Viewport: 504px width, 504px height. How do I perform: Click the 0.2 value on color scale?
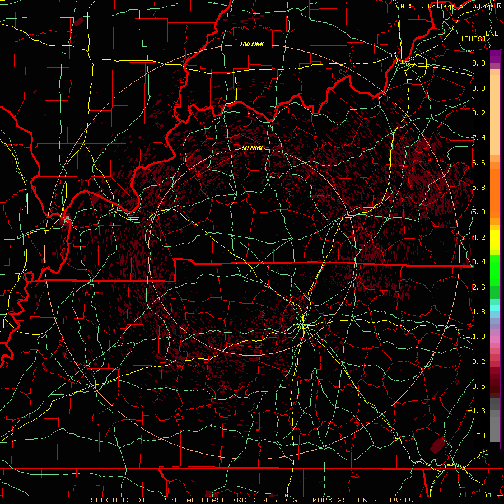coord(479,362)
